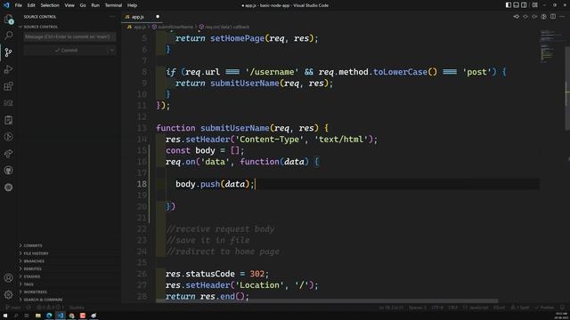Click the app.js breadcrumb item
Screen dimensions: 570x320
(136, 27)
